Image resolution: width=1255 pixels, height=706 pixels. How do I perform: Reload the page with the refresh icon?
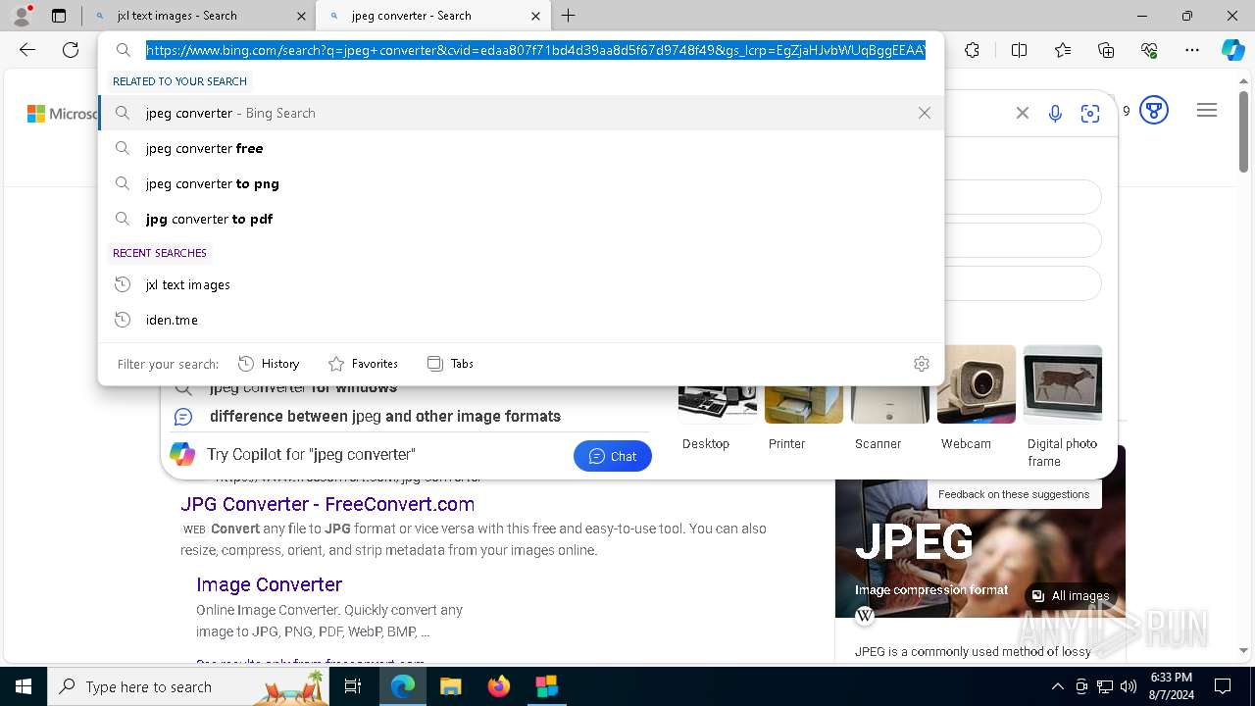71,50
